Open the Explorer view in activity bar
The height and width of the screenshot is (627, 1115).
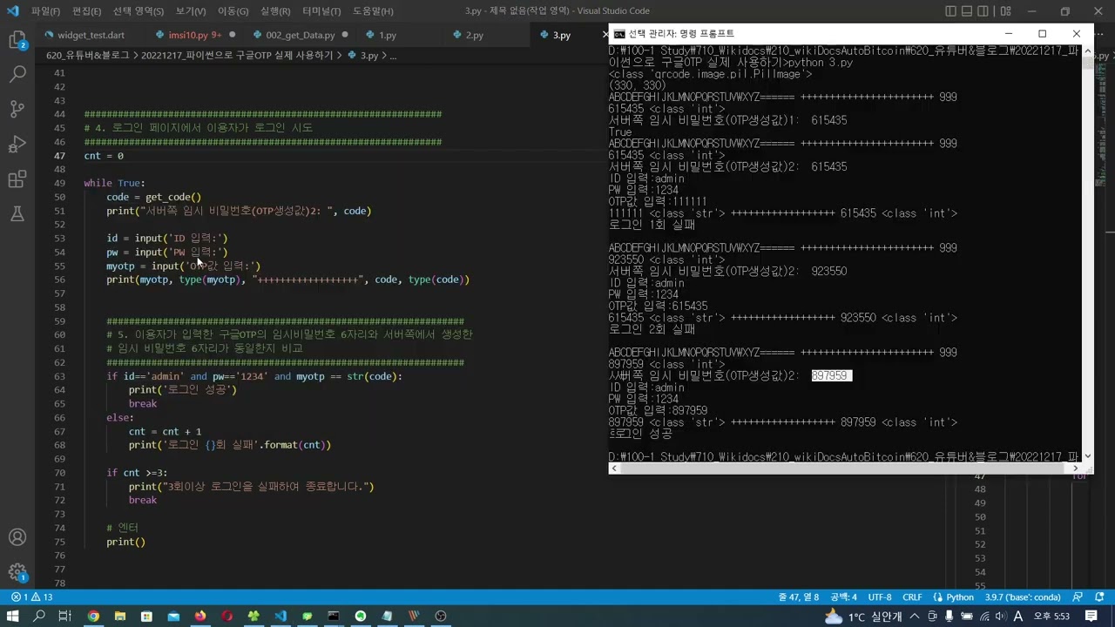click(17, 40)
